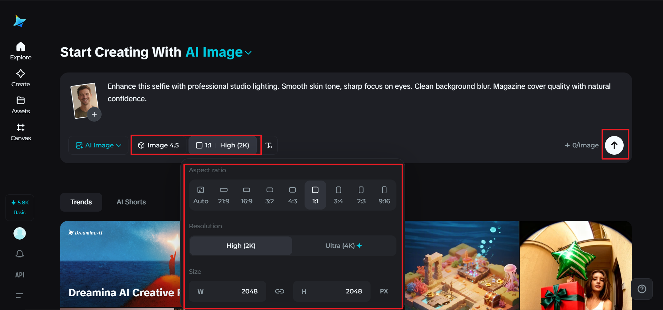
Task: Select the 16:9 aspect ratio
Action: pyautogui.click(x=247, y=195)
